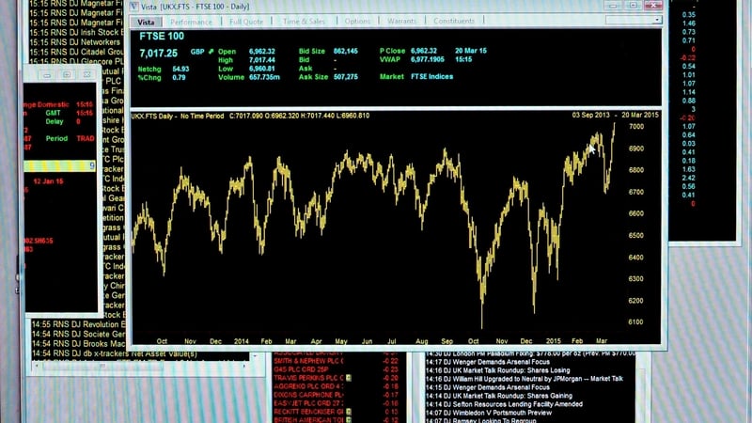Switch to the Time & Sales tab
Viewport: 752px width, 423px height.
click(x=304, y=21)
